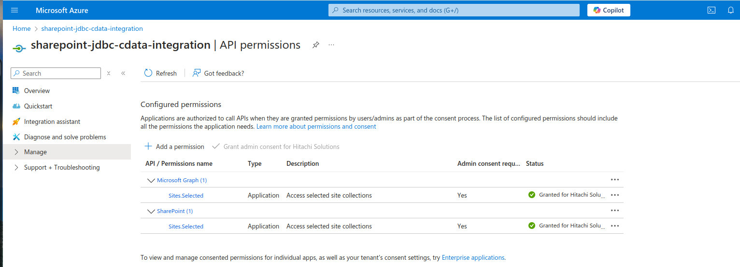Clear the sidebar search with X

click(x=109, y=73)
